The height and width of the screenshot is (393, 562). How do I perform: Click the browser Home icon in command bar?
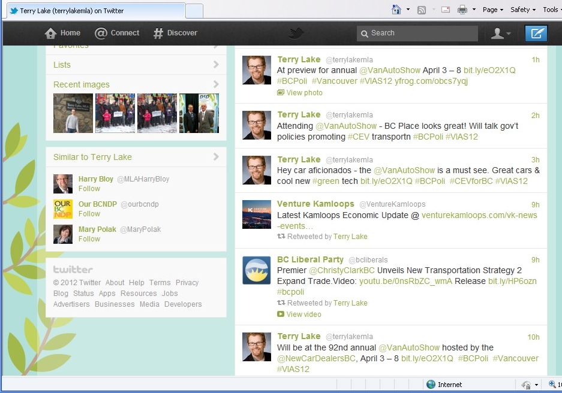click(396, 10)
